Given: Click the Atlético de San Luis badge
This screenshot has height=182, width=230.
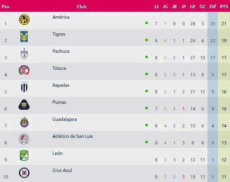Looking at the screenshot, I should coord(24,139).
